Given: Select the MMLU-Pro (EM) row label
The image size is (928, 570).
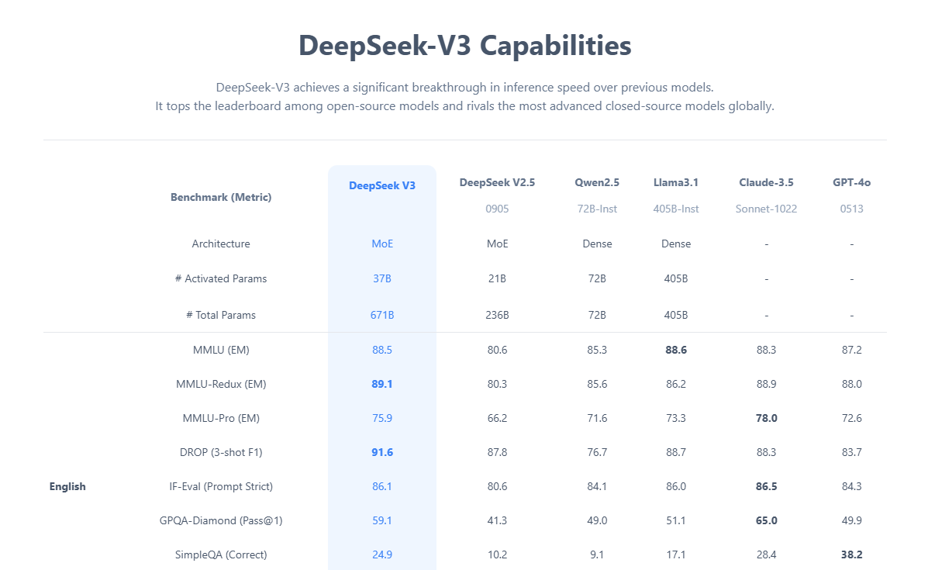Looking at the screenshot, I should [x=221, y=418].
